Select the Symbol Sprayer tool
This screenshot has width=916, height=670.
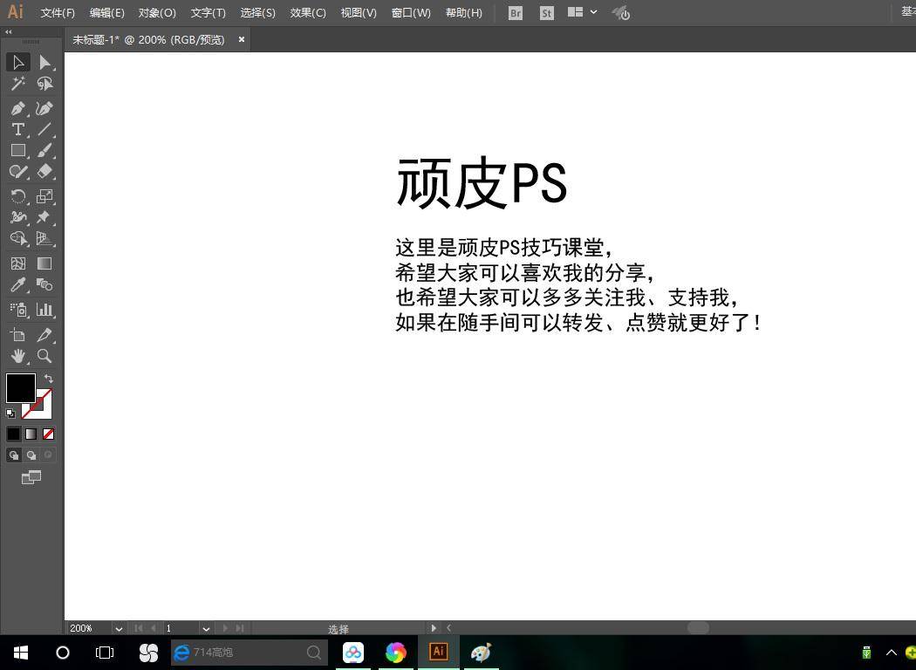pyautogui.click(x=18, y=310)
